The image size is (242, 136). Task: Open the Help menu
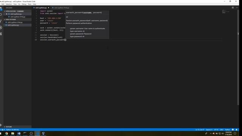[x=34, y=4]
